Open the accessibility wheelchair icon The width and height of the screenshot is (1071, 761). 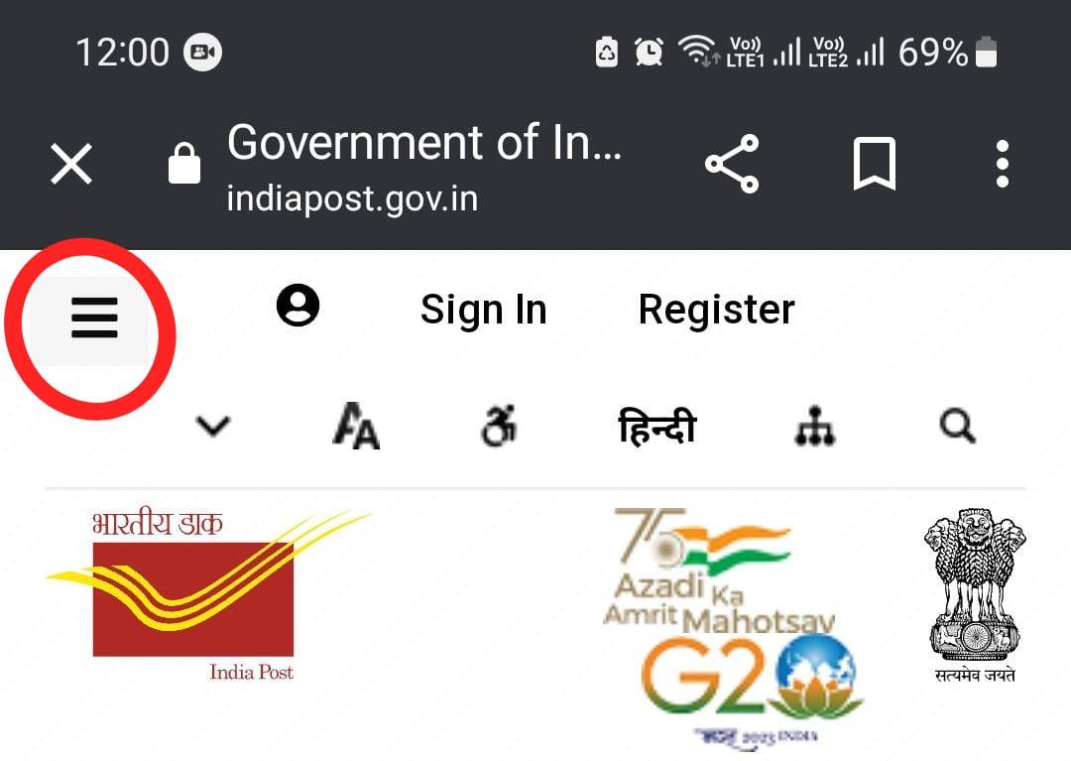click(x=499, y=426)
